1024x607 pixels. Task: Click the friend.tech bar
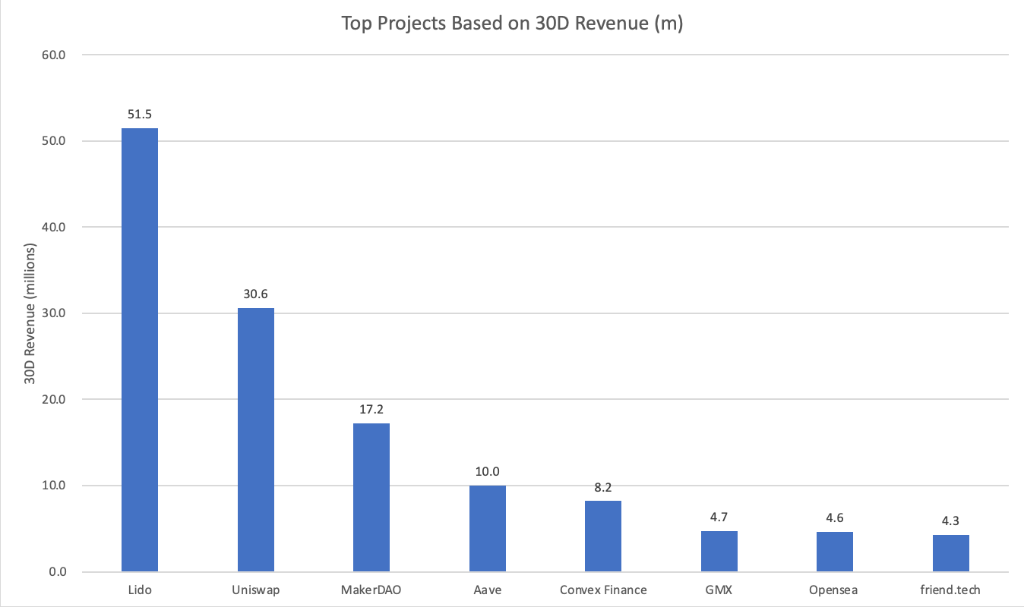[x=951, y=553]
